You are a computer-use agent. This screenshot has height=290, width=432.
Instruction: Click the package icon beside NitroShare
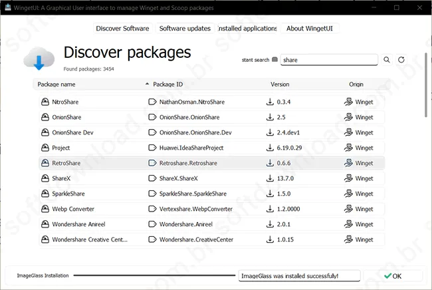(45, 102)
